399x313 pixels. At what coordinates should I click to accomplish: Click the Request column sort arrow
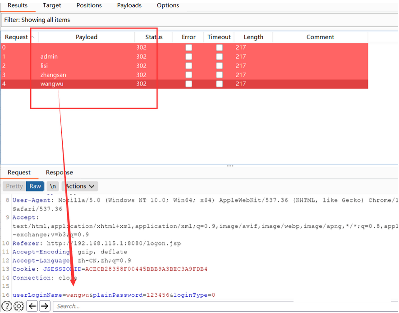pyautogui.click(x=33, y=37)
